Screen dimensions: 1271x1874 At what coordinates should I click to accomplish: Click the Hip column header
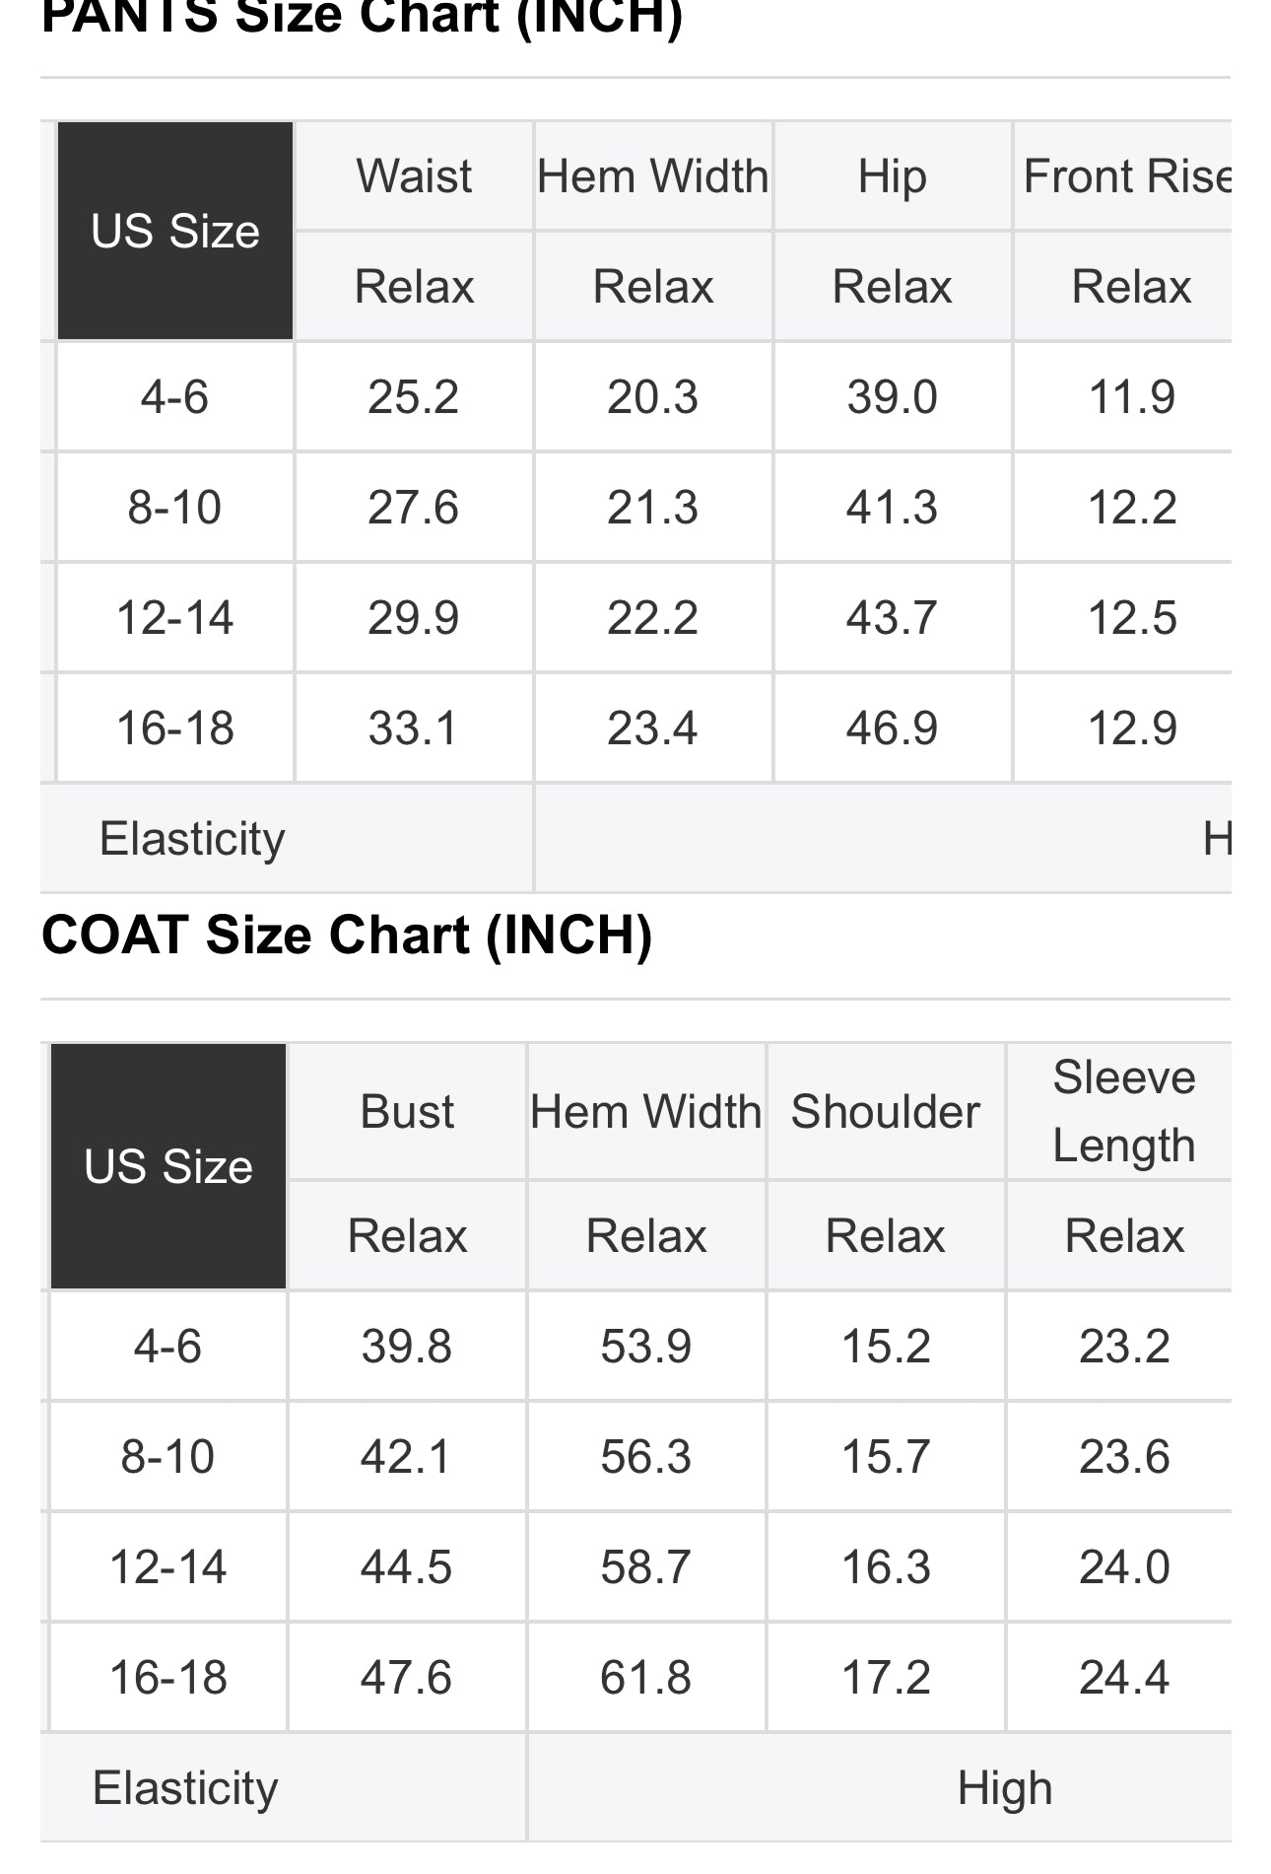(x=892, y=176)
